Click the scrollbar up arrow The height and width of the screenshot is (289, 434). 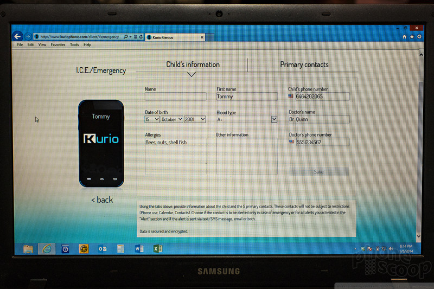coord(422,55)
